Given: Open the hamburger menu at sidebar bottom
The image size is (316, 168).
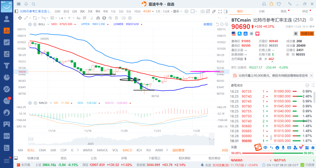Looking at the screenshot, I should pyautogui.click(x=7, y=161).
